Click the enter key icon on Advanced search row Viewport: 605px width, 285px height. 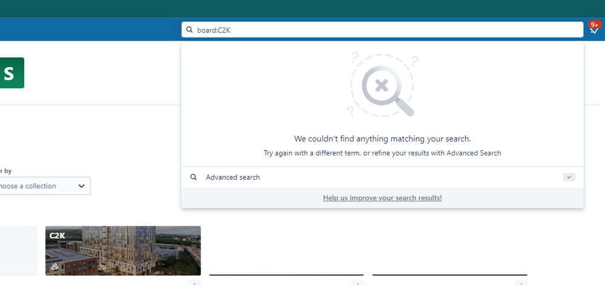pos(569,177)
